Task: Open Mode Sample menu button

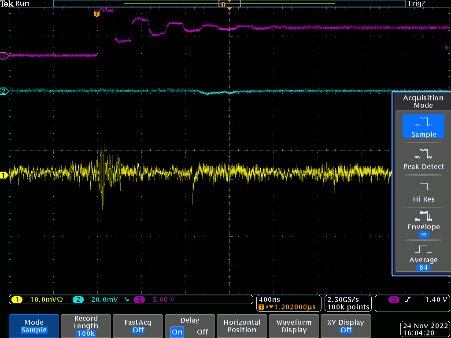Action: [x=34, y=326]
